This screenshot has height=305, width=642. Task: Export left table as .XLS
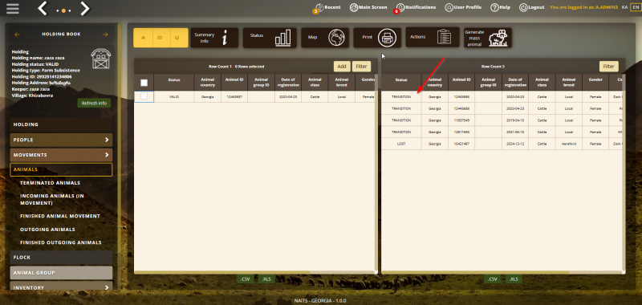(266, 279)
